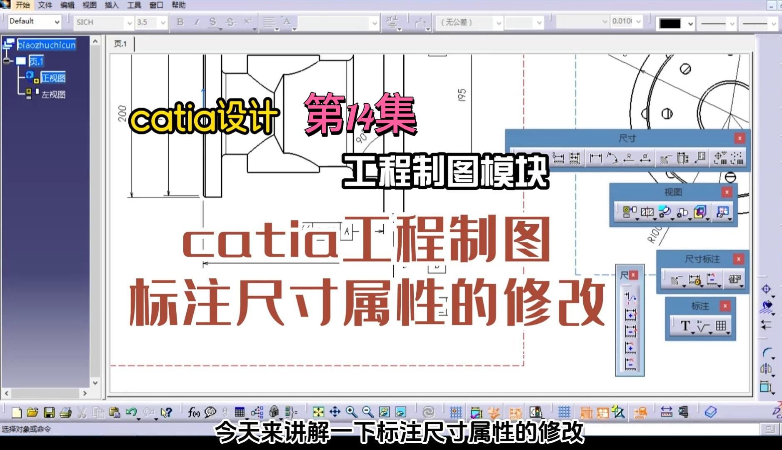Click the ruler Measure icon in bottom toolbar

pos(667,412)
